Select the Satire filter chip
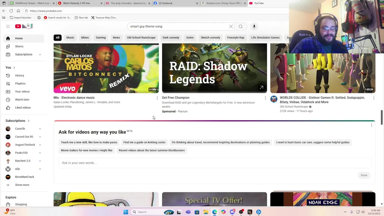Image resolution: width=384 pixels, height=216 pixels. click(x=190, y=37)
